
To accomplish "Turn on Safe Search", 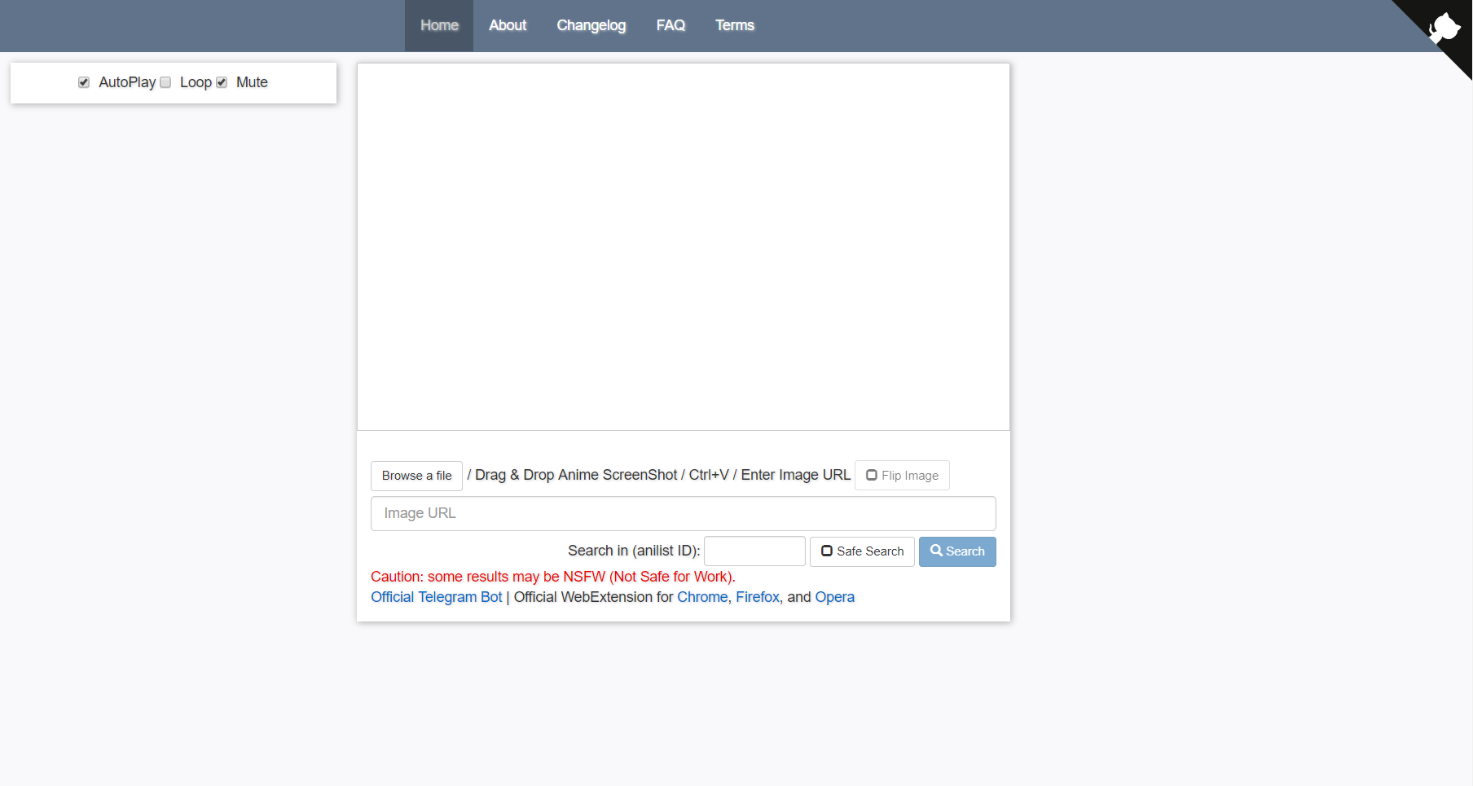I will (861, 551).
